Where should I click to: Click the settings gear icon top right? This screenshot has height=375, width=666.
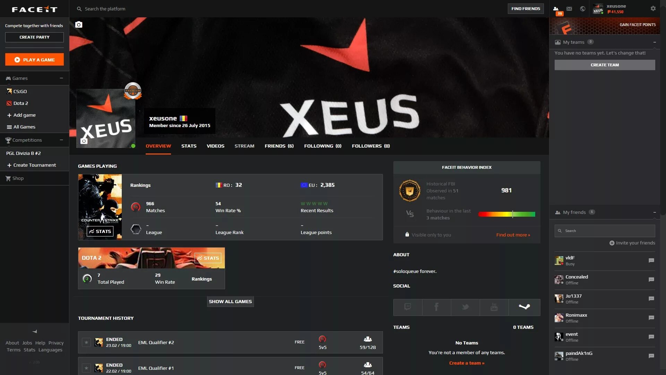(653, 8)
